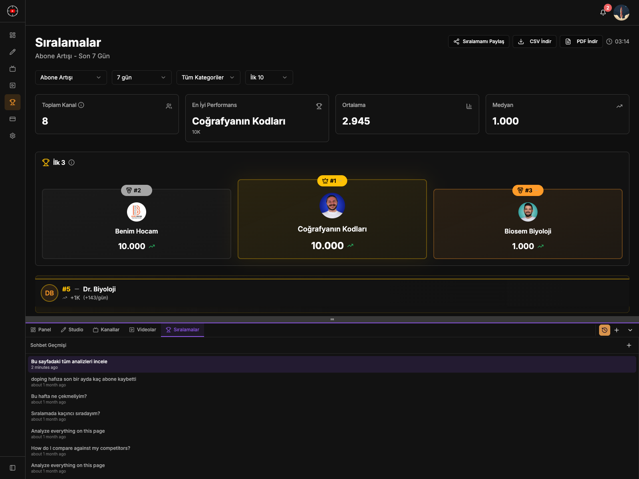Open the 7 gün period dropdown
Screen dimensions: 639x479
pos(142,77)
